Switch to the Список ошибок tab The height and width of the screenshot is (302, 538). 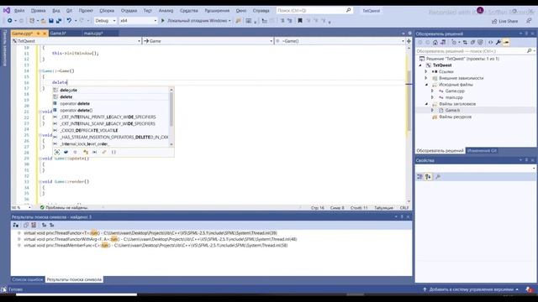coord(28,279)
